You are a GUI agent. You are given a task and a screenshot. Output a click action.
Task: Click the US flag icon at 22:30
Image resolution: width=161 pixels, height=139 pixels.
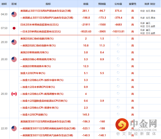click(x=14, y=129)
